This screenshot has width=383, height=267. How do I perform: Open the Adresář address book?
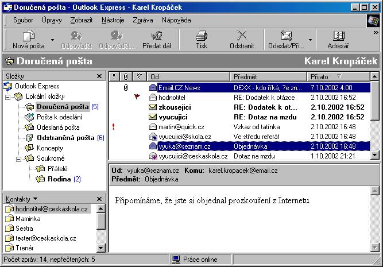(x=339, y=40)
